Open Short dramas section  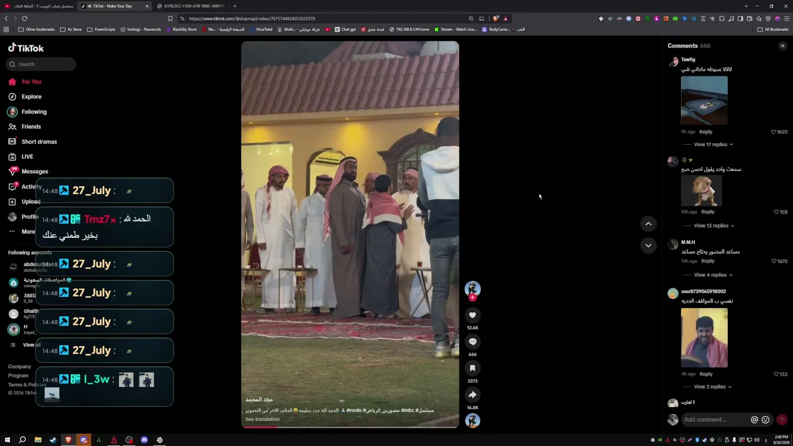tap(32, 142)
